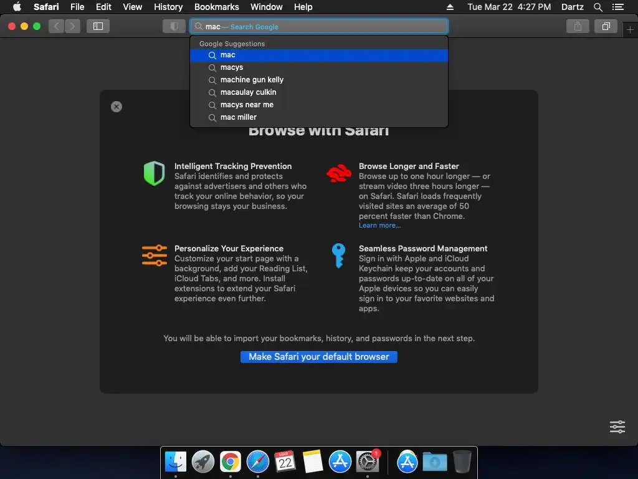Viewport: 638px width, 479px height.
Task: Open the Bookmarks menu
Action: pos(216,7)
